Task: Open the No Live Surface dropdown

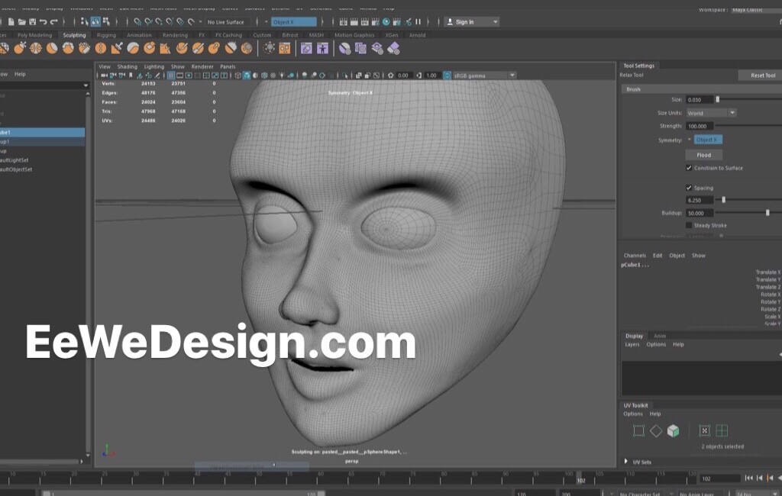Action: (227, 22)
